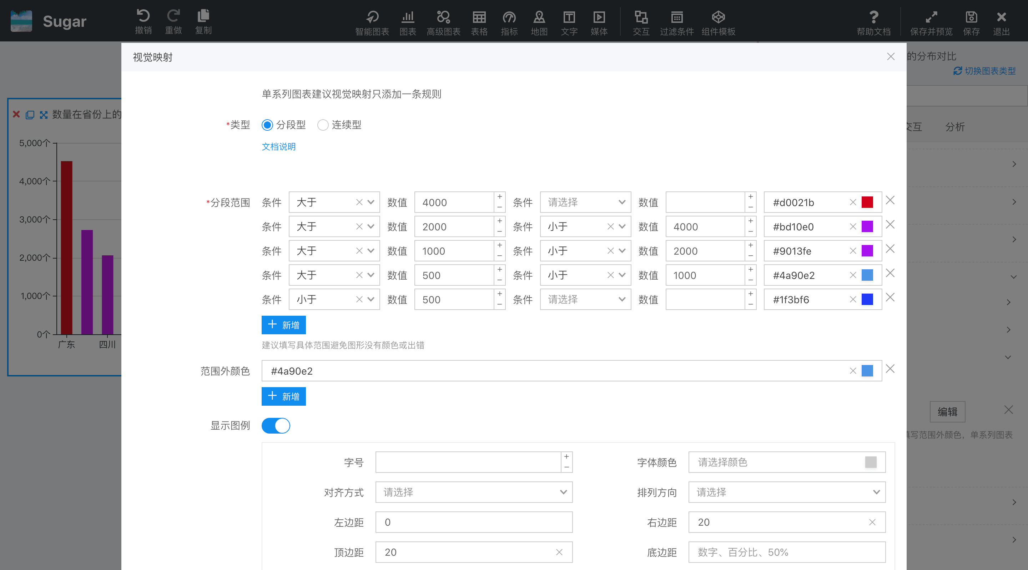Image resolution: width=1028 pixels, height=570 pixels.
Task: Delete the chart with the red X icon
Action: coord(16,115)
